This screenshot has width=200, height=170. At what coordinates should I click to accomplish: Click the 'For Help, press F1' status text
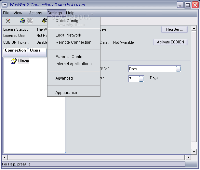pos(16,164)
